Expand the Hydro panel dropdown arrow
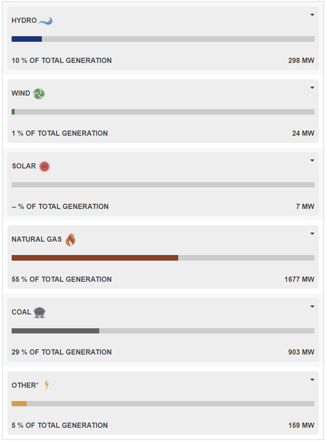 312,15
